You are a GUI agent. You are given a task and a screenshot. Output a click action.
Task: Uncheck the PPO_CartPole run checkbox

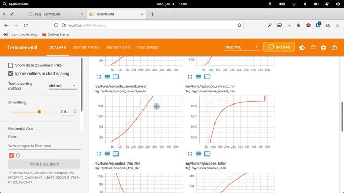pyautogui.click(x=11, y=155)
